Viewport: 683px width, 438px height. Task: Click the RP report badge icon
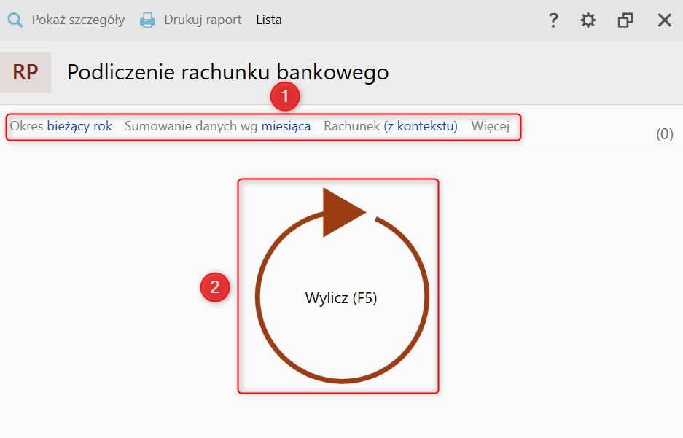tap(26, 72)
